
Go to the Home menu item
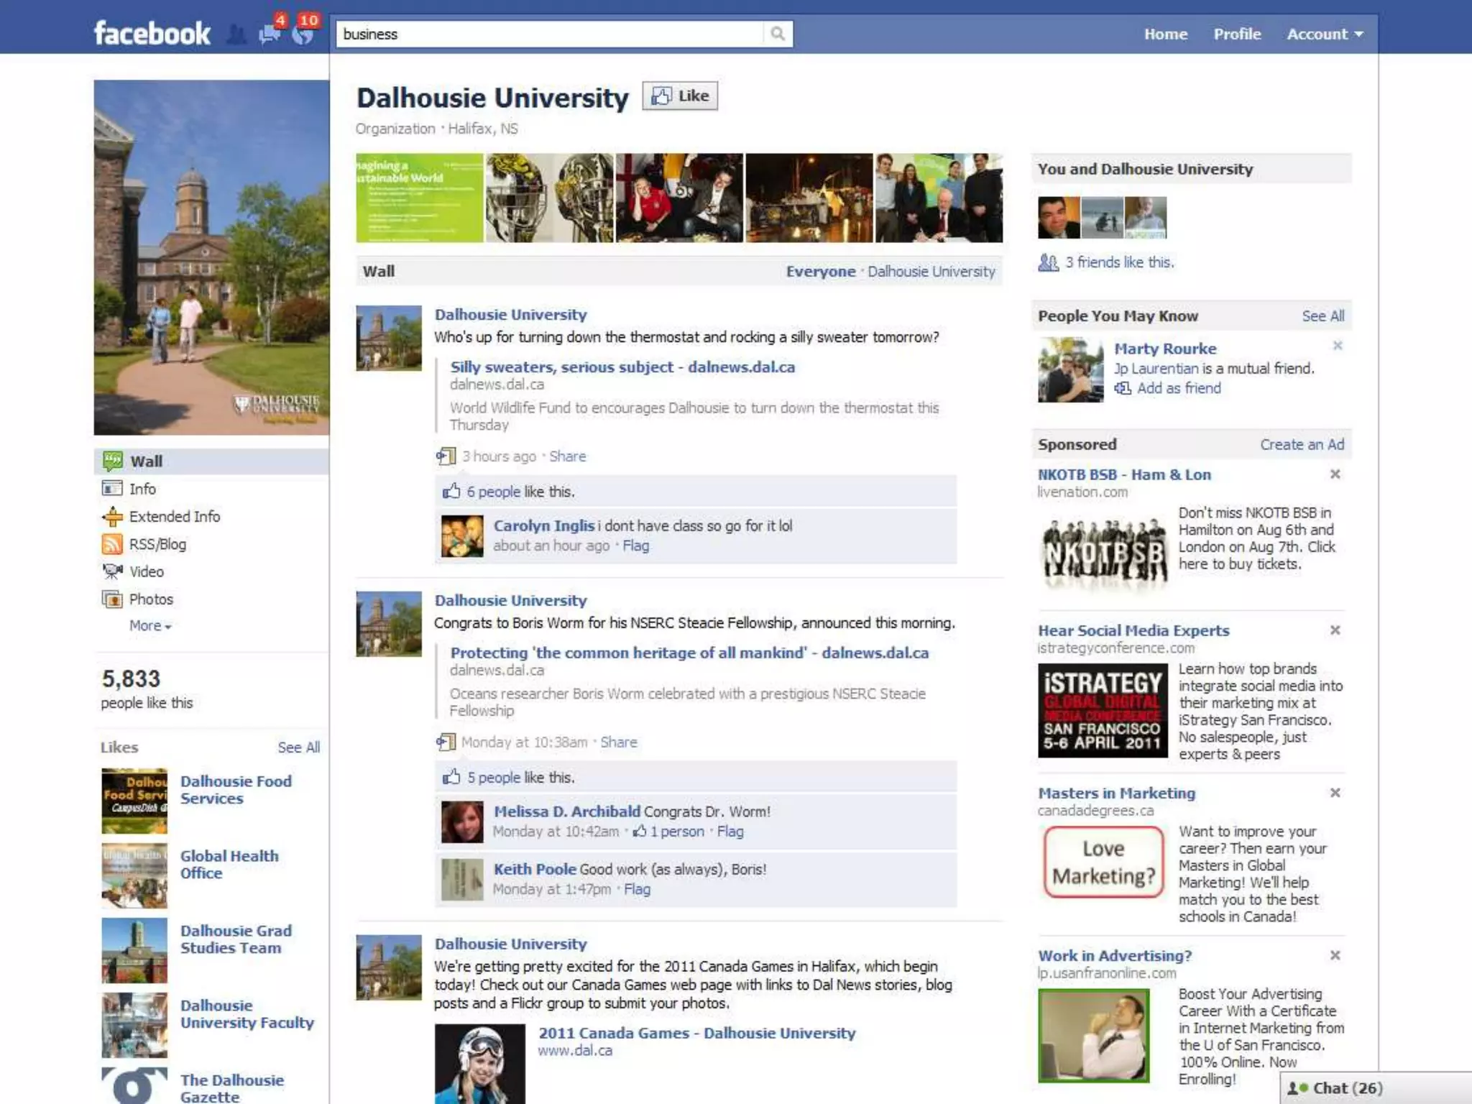pos(1165,34)
